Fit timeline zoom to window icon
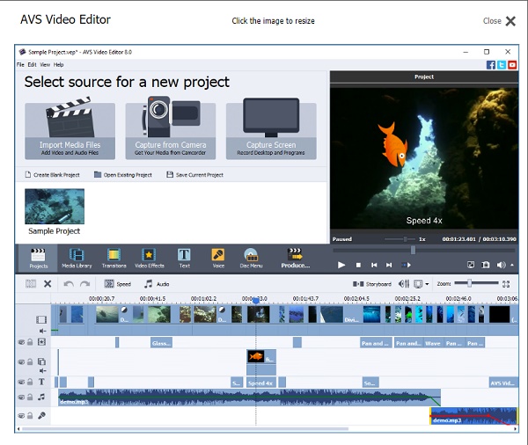528x445 pixels. coord(506,284)
